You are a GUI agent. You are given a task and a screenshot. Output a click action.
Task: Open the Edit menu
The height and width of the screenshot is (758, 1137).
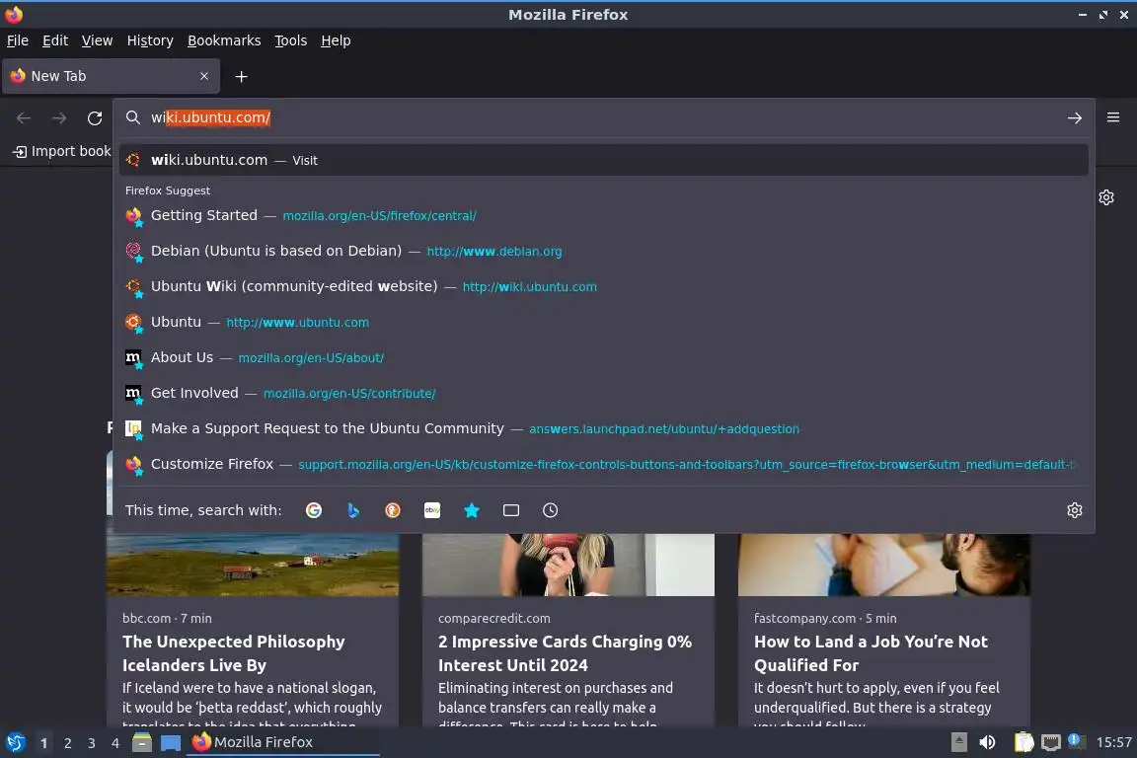tap(55, 40)
